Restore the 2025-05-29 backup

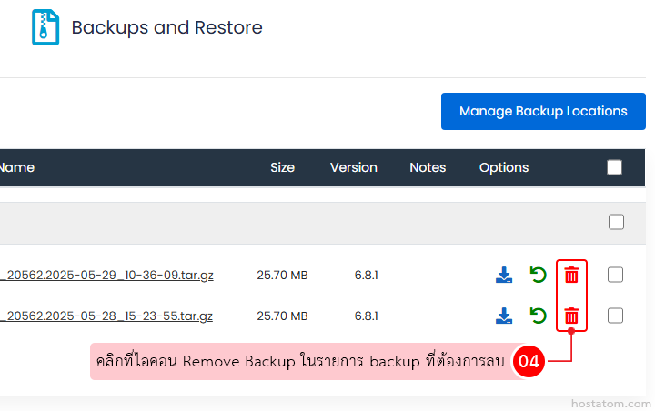(x=539, y=275)
